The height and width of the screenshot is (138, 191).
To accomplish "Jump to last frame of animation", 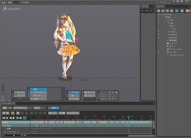I will point(21,118).
